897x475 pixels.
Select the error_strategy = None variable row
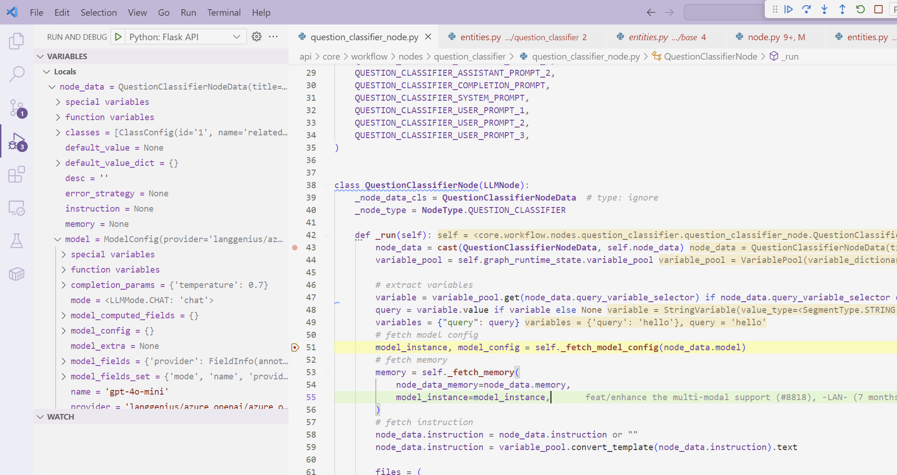161,194
